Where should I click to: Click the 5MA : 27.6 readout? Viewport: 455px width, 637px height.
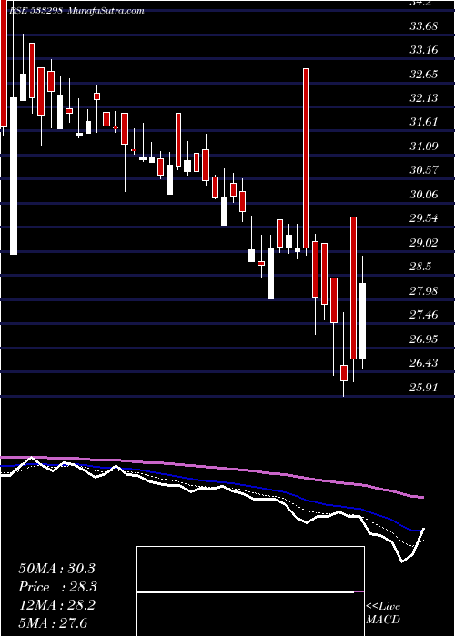coord(54,623)
